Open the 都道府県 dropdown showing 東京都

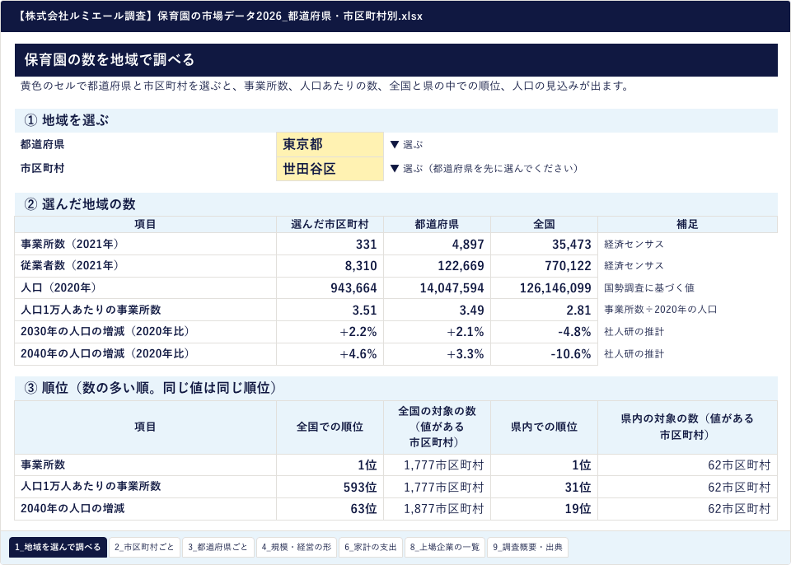pyautogui.click(x=330, y=144)
